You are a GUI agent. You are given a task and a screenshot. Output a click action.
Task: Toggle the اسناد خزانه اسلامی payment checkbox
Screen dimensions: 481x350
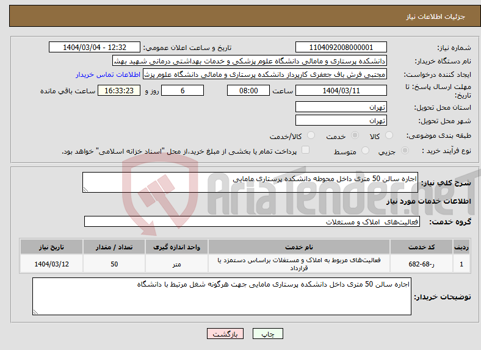305,150
